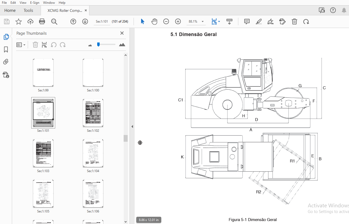The width and height of the screenshot is (349, 224).
Task: Click the Save file icon
Action: pyautogui.click(x=7, y=22)
